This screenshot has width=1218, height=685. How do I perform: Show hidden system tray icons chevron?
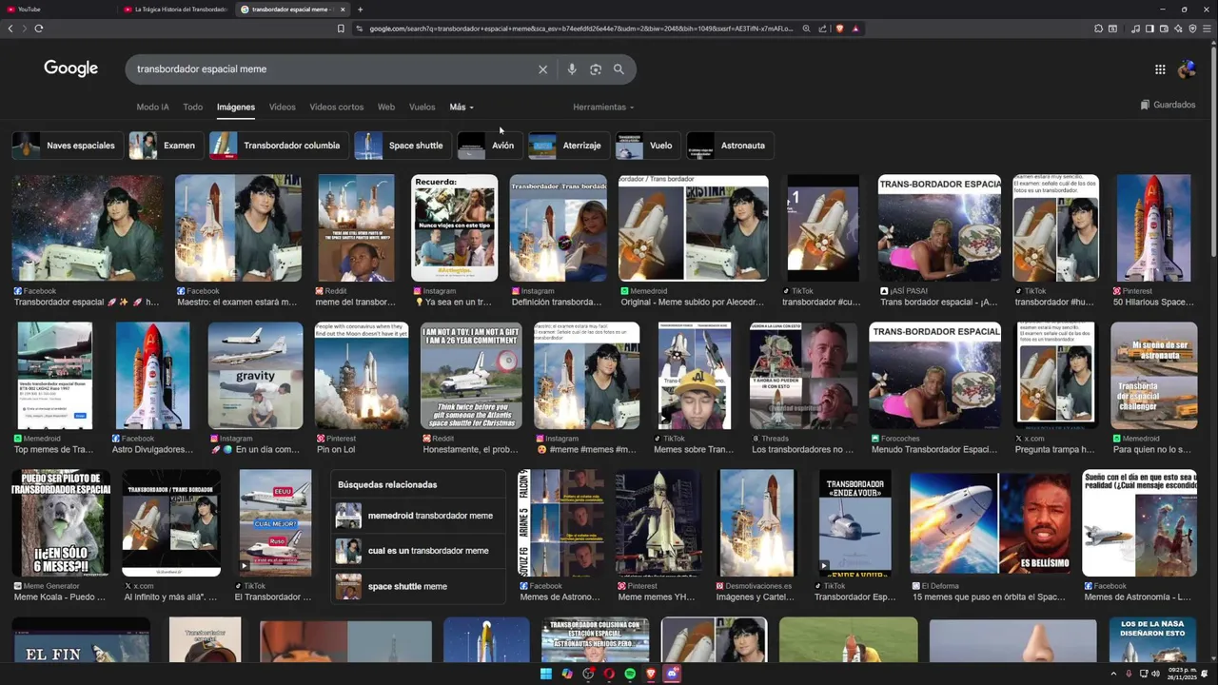point(1113,674)
